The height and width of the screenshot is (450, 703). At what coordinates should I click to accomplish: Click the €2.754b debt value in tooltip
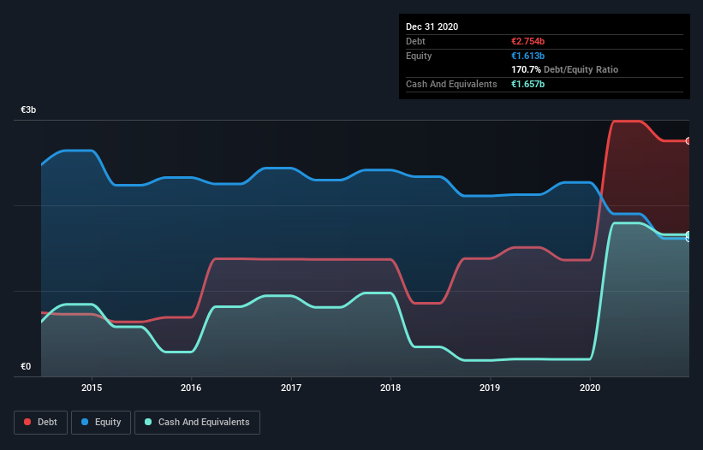pyautogui.click(x=528, y=41)
